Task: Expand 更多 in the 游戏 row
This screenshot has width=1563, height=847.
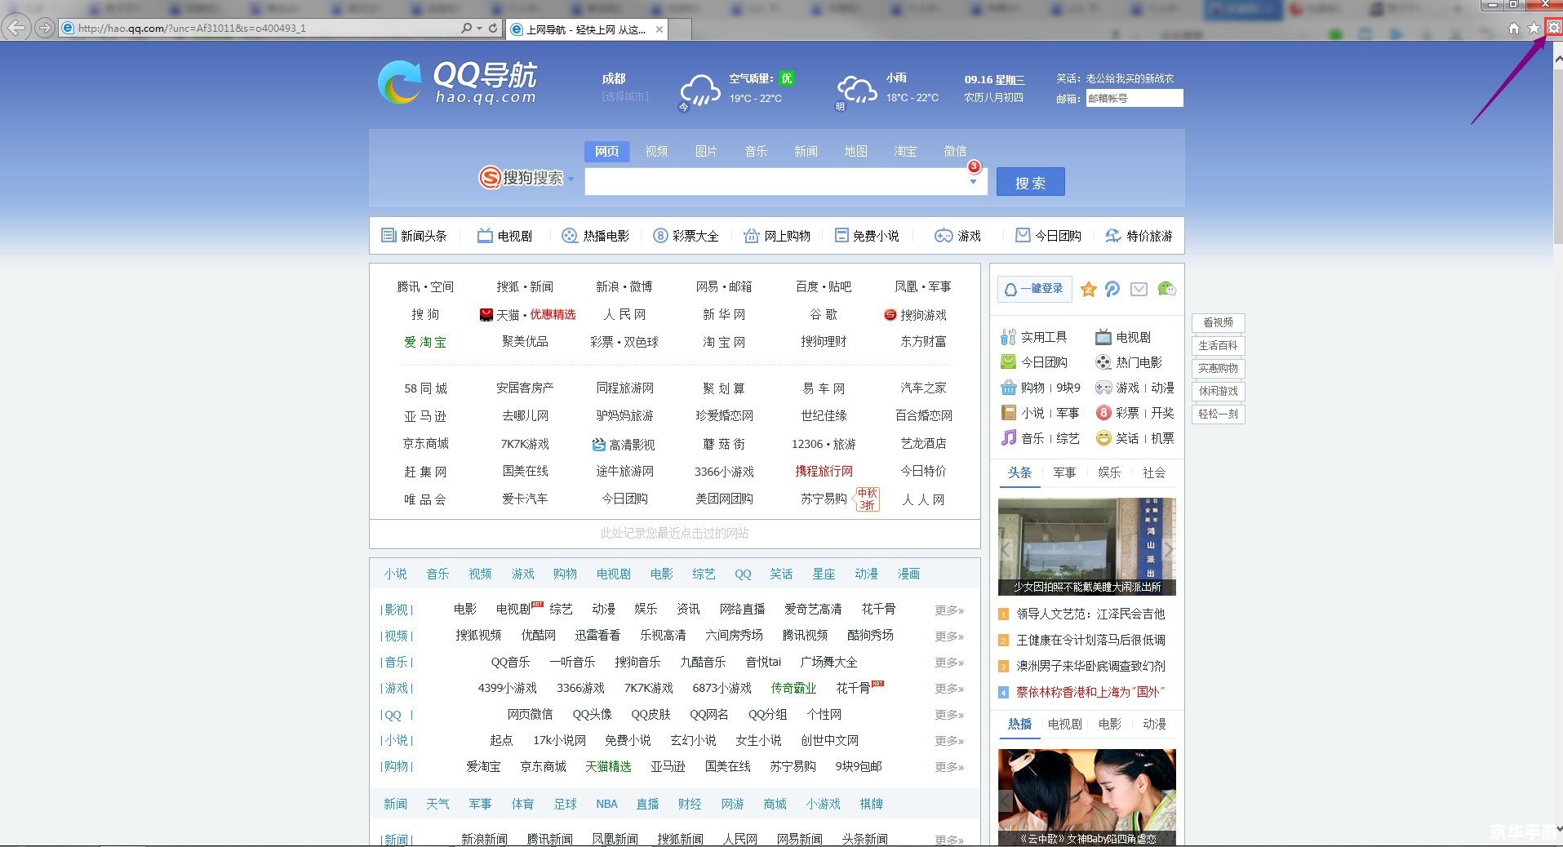Action: click(949, 689)
